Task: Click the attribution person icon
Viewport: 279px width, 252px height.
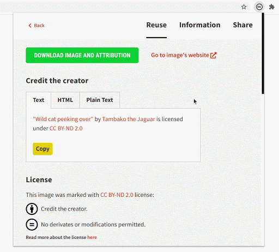Action: click(x=32, y=209)
